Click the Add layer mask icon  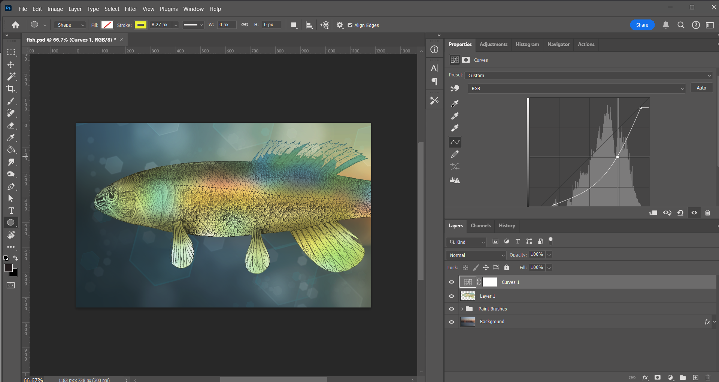pyautogui.click(x=658, y=378)
